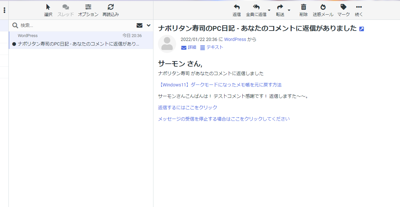Click 返信するにはここをクリック link
The width and height of the screenshot is (400, 207).
[188, 108]
